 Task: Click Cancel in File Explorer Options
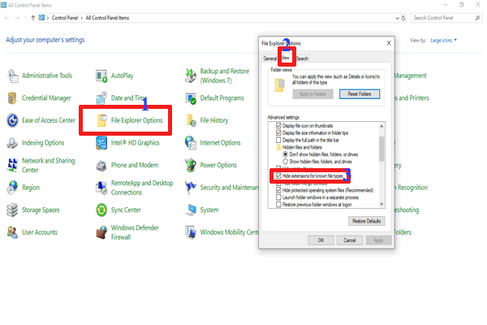349,240
